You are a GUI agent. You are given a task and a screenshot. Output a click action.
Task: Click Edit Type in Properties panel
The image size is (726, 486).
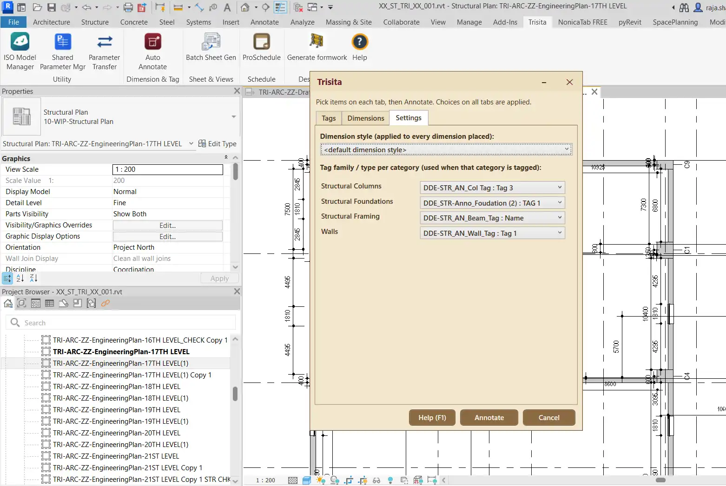click(x=218, y=144)
